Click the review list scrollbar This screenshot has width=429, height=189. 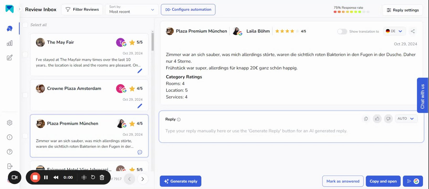tap(153, 42)
